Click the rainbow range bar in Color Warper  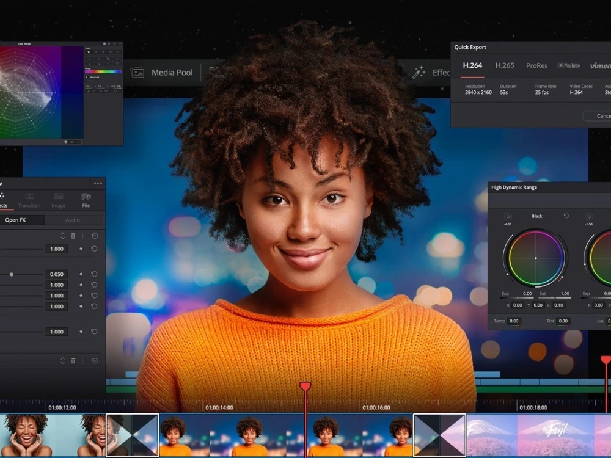(x=103, y=71)
